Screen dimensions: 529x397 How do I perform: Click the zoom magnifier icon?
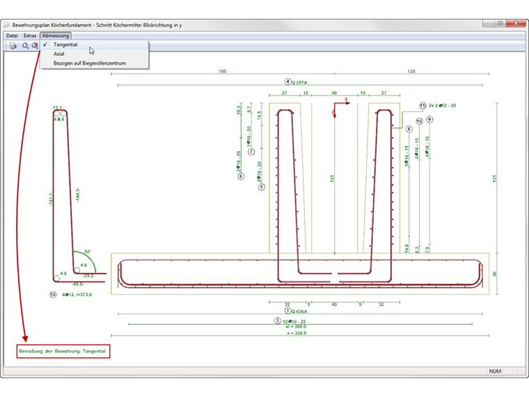(25, 45)
